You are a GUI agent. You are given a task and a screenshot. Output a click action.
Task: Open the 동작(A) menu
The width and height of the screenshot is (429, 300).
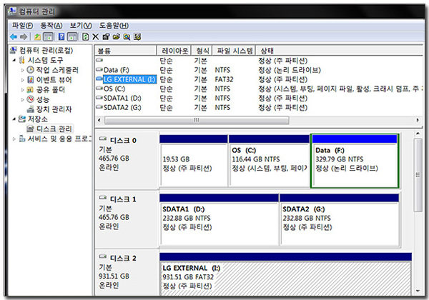(x=51, y=26)
